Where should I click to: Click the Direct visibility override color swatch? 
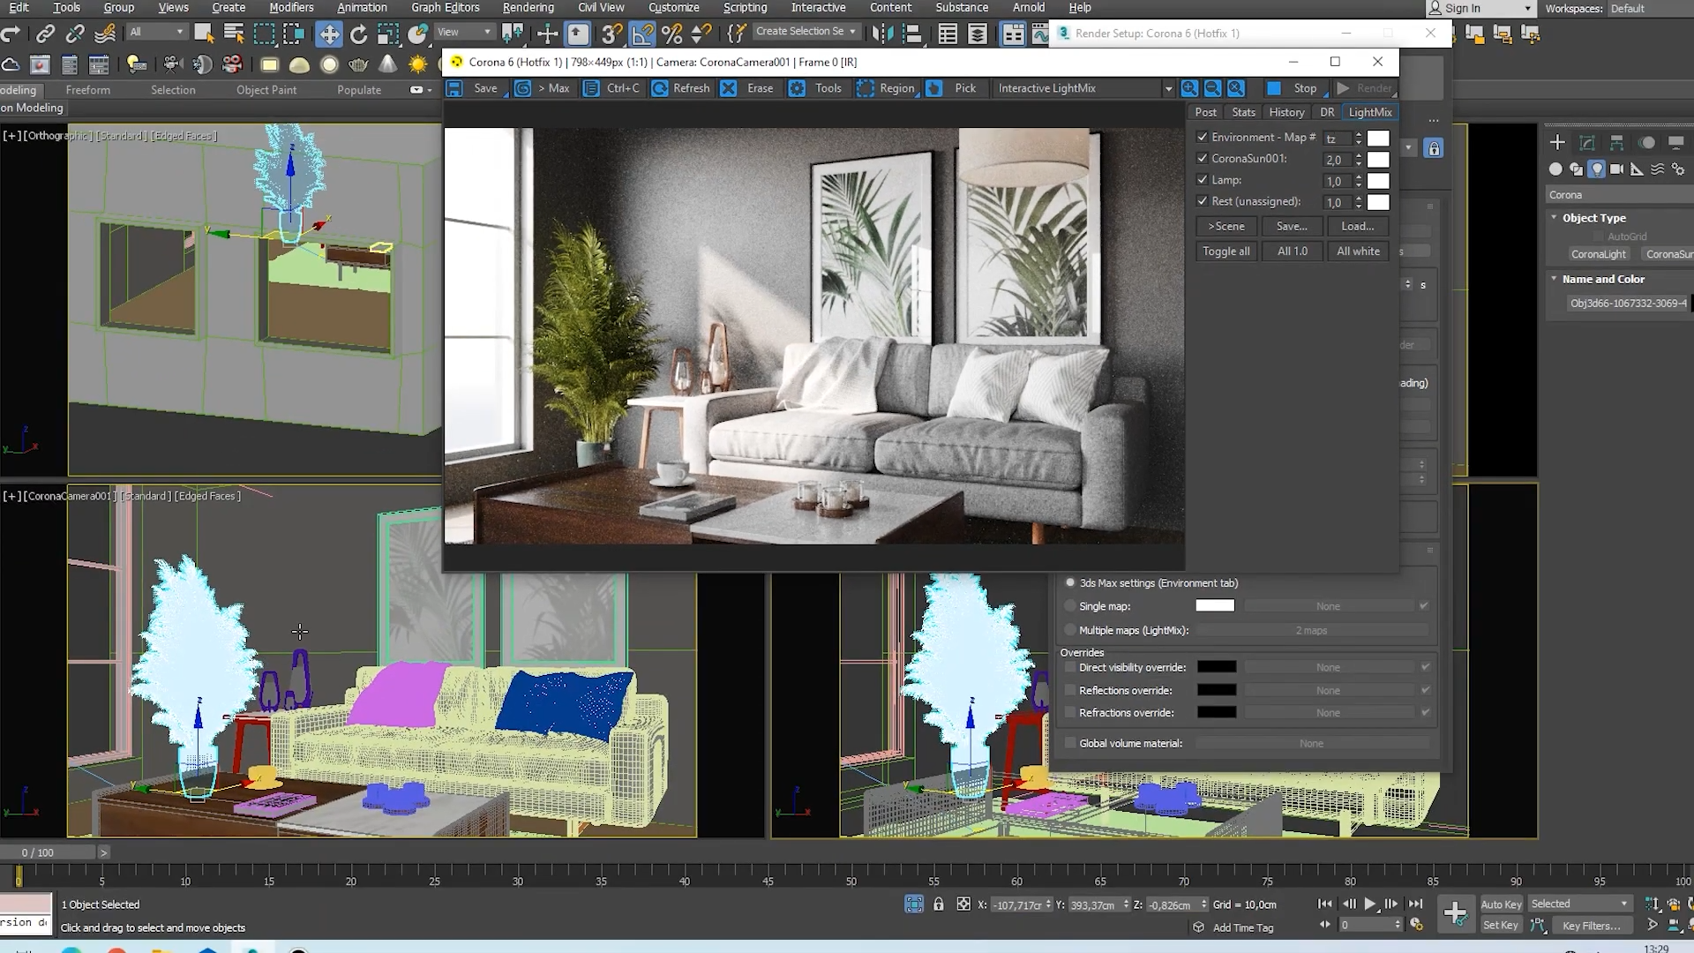[1218, 668]
